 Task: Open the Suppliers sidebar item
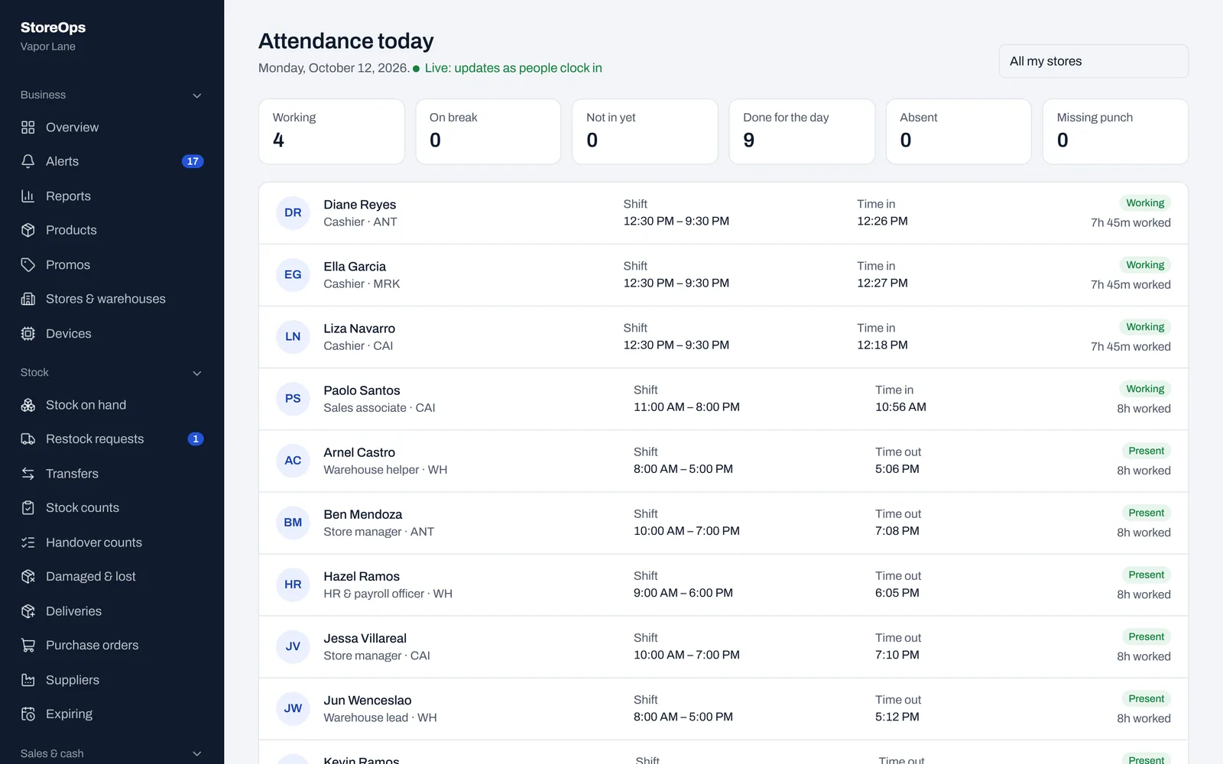pyautogui.click(x=112, y=680)
